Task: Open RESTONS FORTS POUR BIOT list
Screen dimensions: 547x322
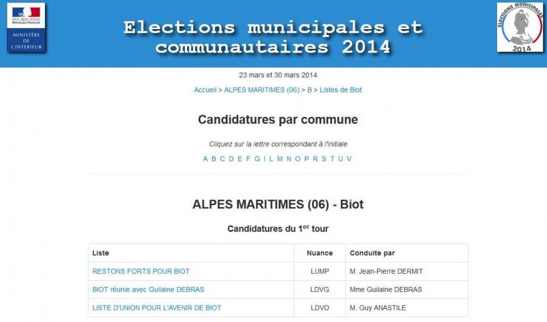Action: point(141,272)
